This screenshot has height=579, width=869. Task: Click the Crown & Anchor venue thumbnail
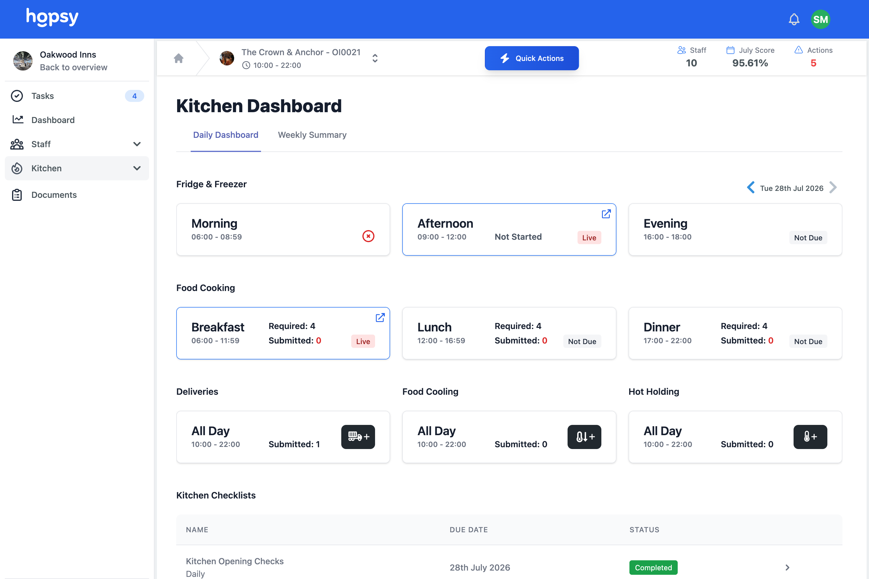point(227,58)
